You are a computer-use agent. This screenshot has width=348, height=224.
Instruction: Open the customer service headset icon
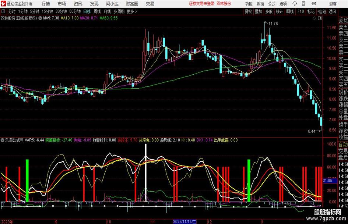click(295, 4)
